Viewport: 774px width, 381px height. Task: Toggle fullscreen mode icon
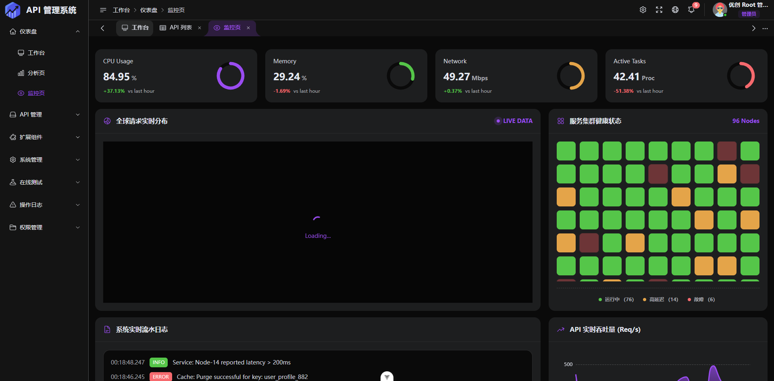[x=659, y=10]
